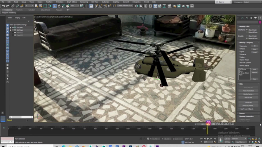
Task: Click the Unhide All button
Action: point(248,102)
